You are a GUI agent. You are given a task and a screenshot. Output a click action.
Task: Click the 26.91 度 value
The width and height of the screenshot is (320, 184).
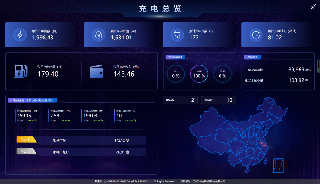tap(123, 152)
